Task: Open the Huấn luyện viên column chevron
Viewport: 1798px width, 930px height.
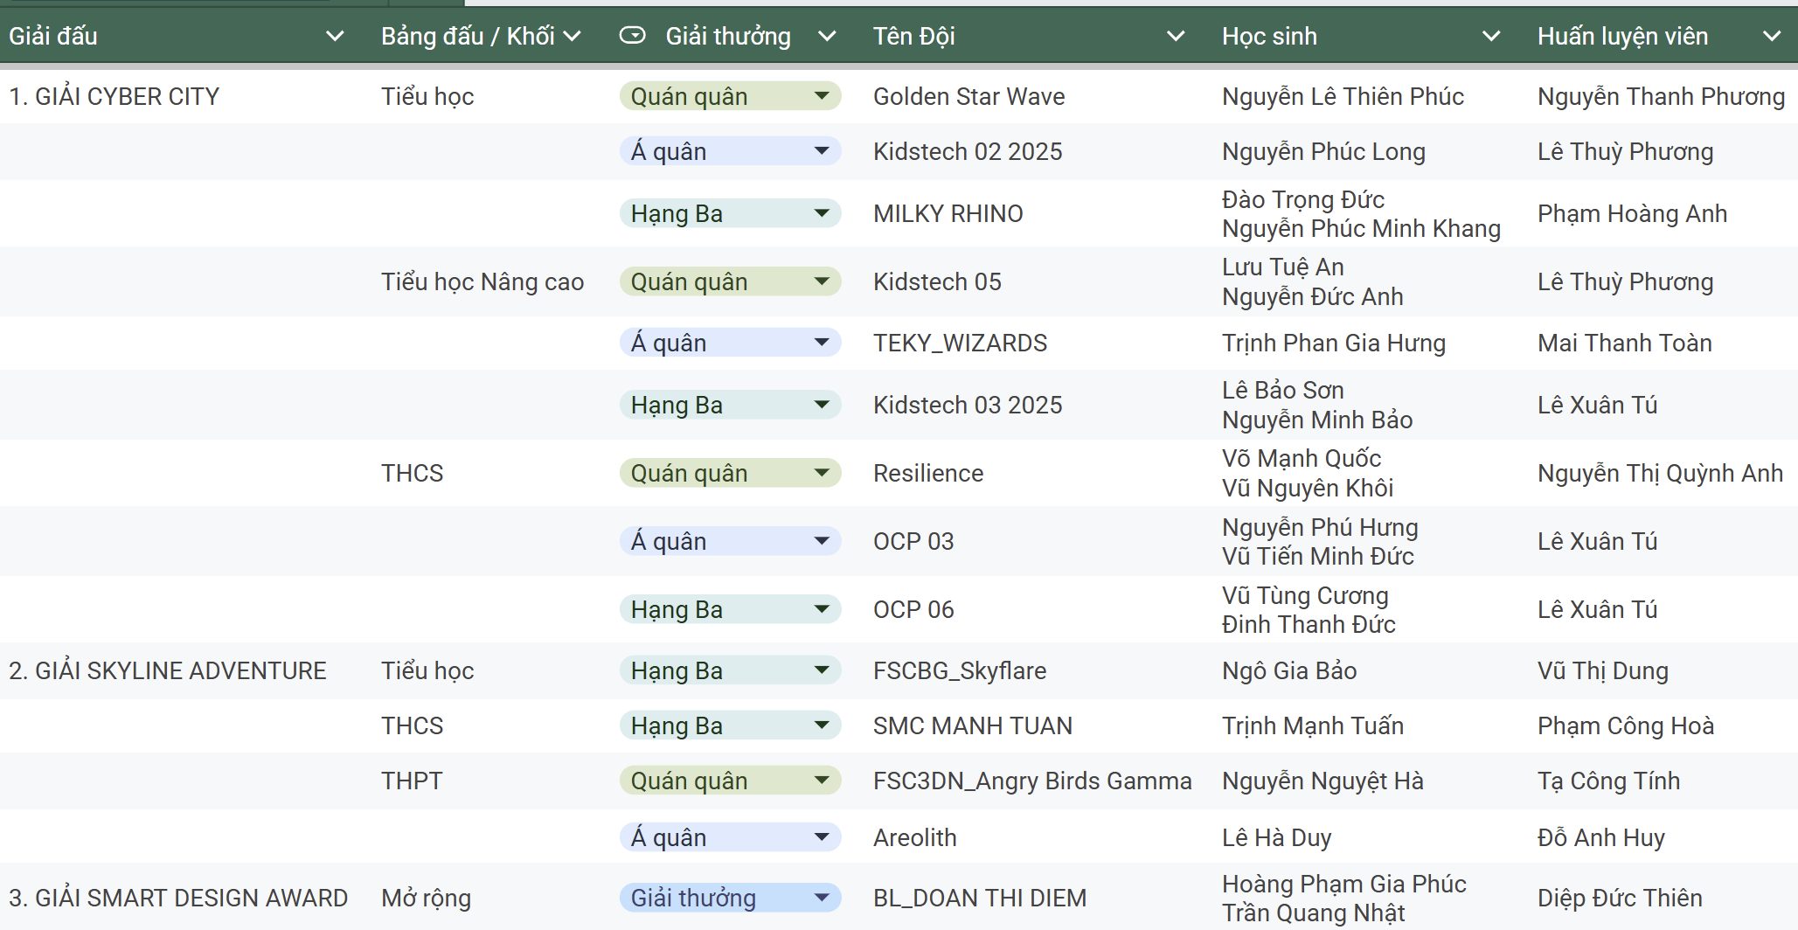Action: coord(1772,37)
